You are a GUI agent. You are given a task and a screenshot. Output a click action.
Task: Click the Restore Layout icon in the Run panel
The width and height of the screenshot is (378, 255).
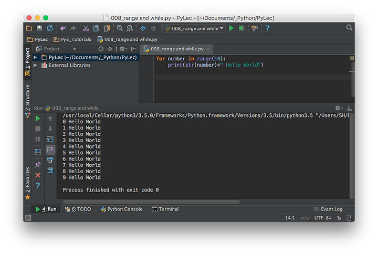38,152
